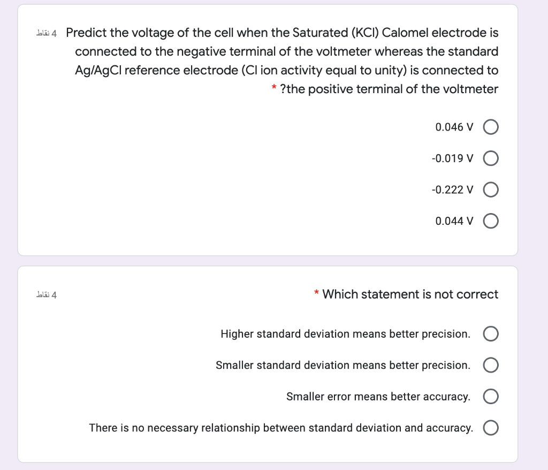548x470 pixels.
Task: Click 'Higher standard deviation means better precision.' text
Action: coord(345,334)
